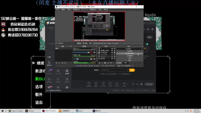
Task: Open settings gear for 麦克风/Aux mixer channel
Action: (x=94, y=52)
